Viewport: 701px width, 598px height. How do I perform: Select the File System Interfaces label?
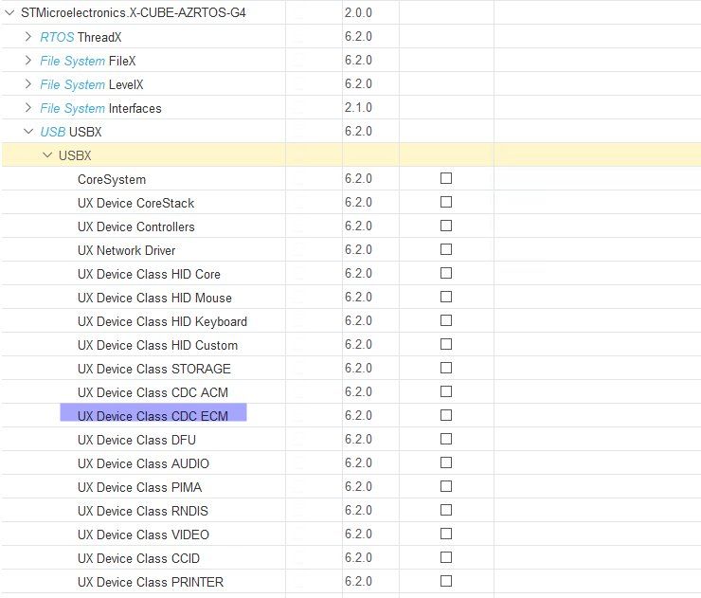[x=100, y=108]
